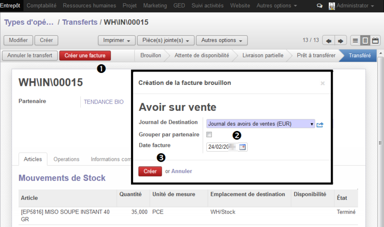
Task: Open GED menu
Action: (x=179, y=6)
